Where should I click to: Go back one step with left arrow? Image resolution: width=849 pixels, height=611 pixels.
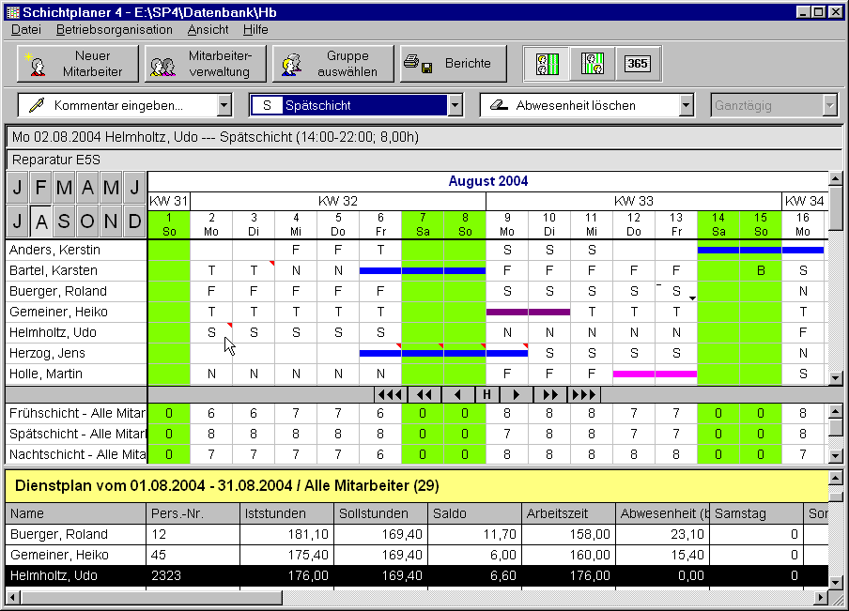tap(457, 394)
